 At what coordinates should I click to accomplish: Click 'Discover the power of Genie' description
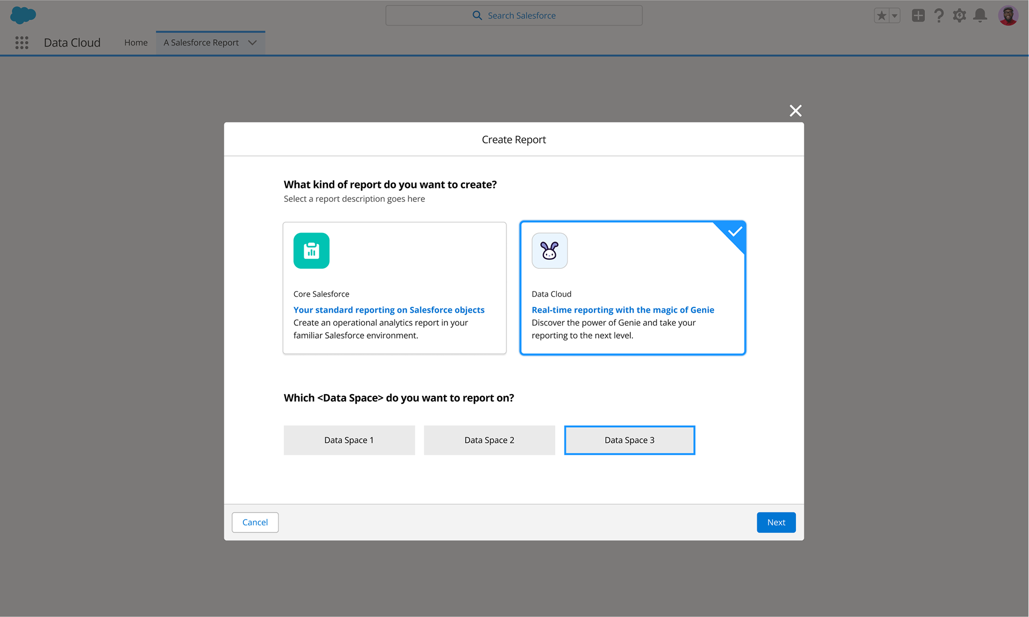[x=614, y=329]
